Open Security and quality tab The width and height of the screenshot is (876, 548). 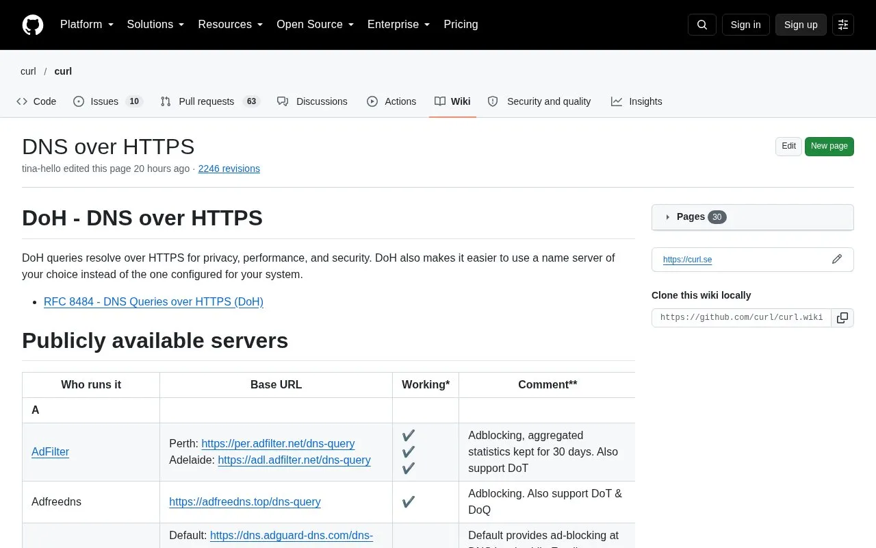539,101
